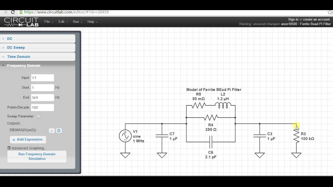
Task: Select the V1 sine voltage source symbol
Action: click(x=125, y=136)
